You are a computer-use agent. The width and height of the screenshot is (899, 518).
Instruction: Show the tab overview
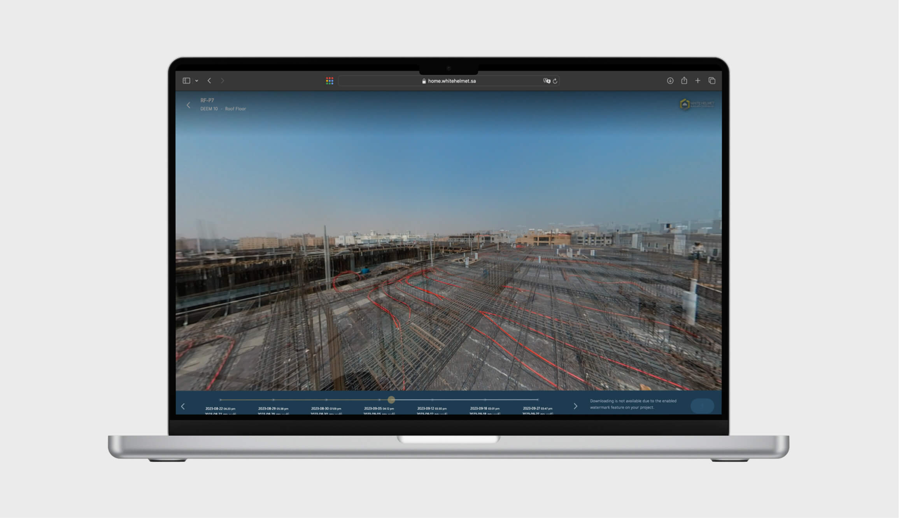click(x=712, y=81)
